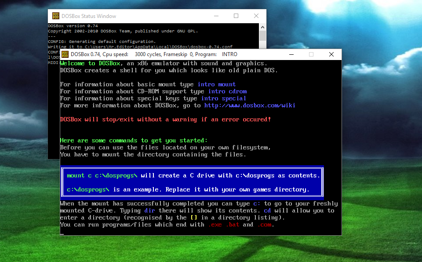The image size is (422, 262).
Task: Click the blue "dir" command word
Action: pyautogui.click(x=149, y=210)
